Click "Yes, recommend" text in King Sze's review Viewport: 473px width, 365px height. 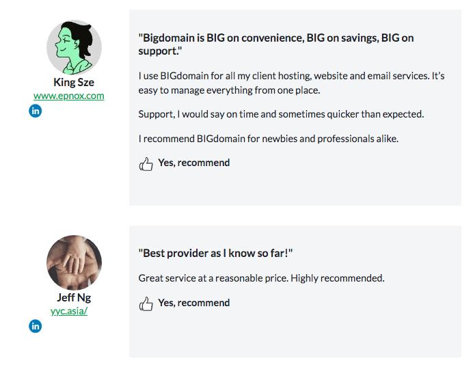point(194,163)
